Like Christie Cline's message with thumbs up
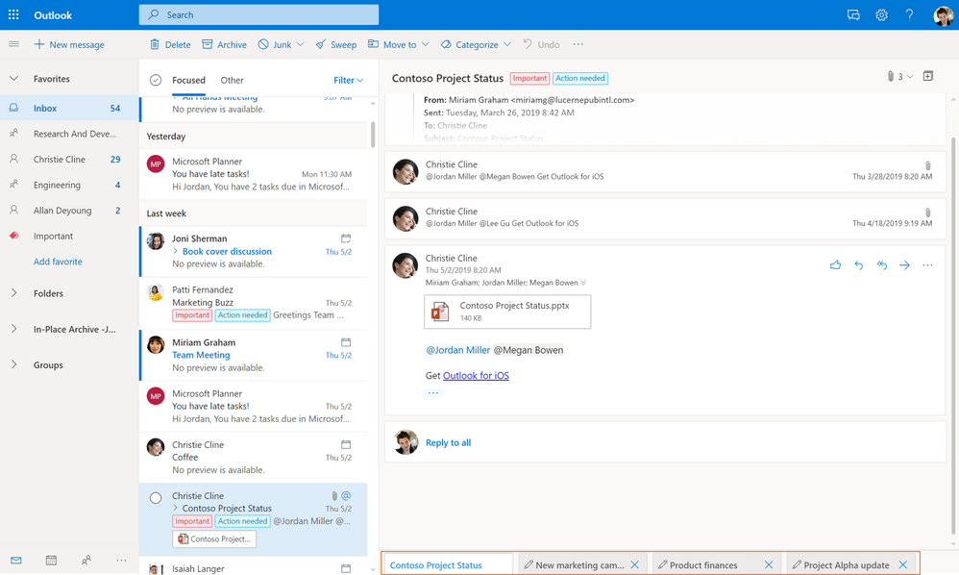This screenshot has width=959, height=575. (x=835, y=264)
